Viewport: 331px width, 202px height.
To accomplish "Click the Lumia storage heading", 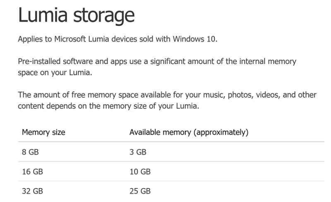I will point(76,16).
